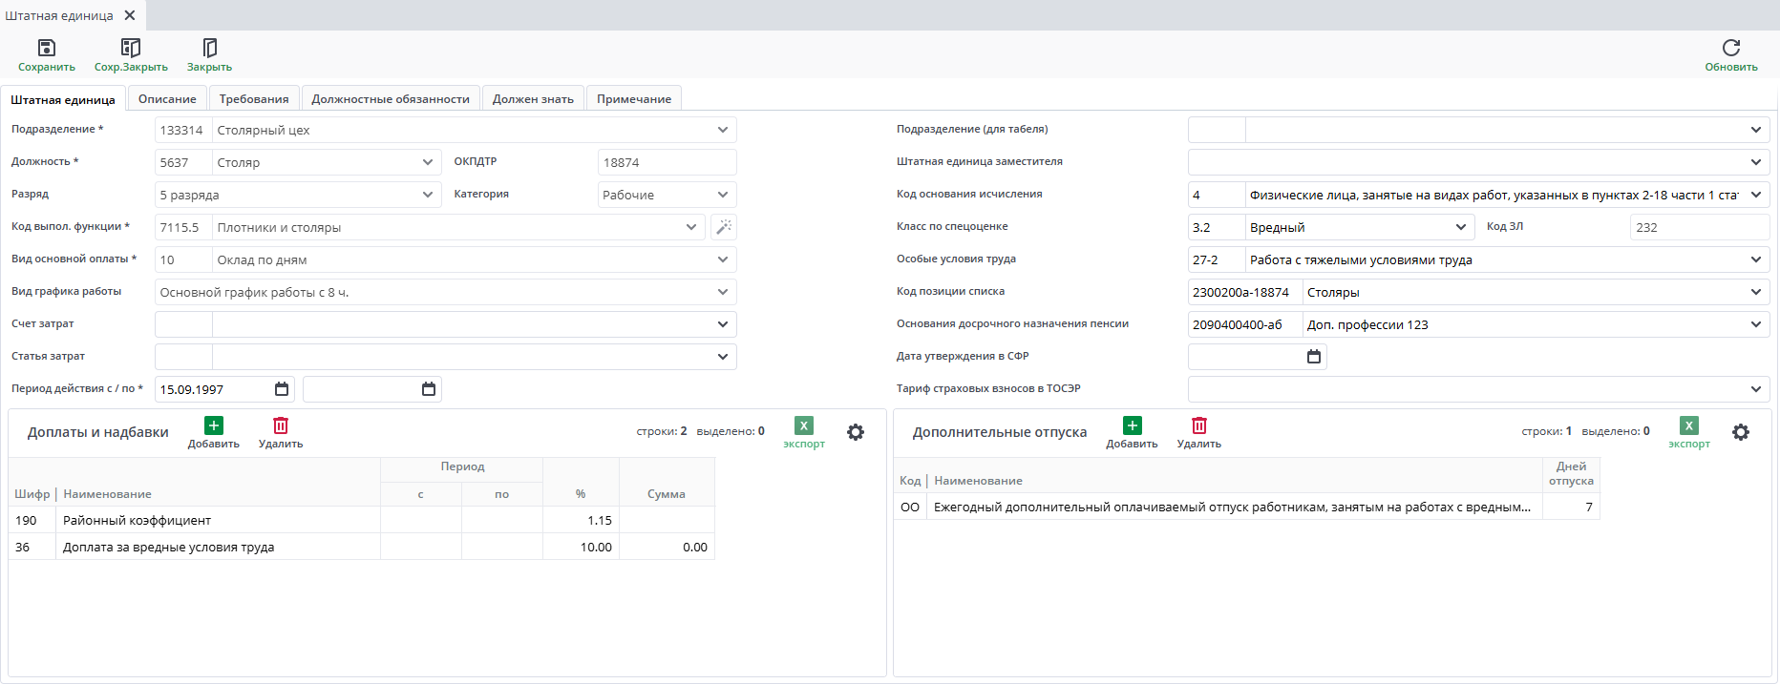This screenshot has width=1780, height=684.
Task: Expand Вид графика работы dropdown
Action: pyautogui.click(x=722, y=292)
